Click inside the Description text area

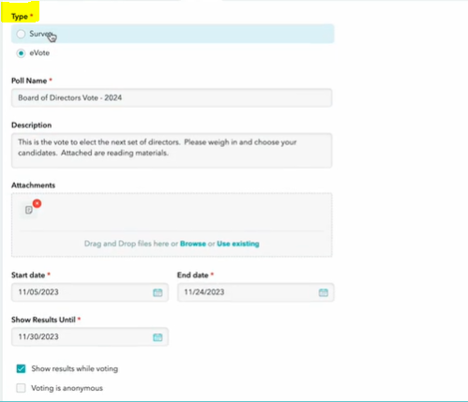(x=172, y=151)
